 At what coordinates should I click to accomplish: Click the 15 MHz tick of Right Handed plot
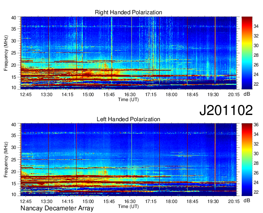click(x=14, y=77)
